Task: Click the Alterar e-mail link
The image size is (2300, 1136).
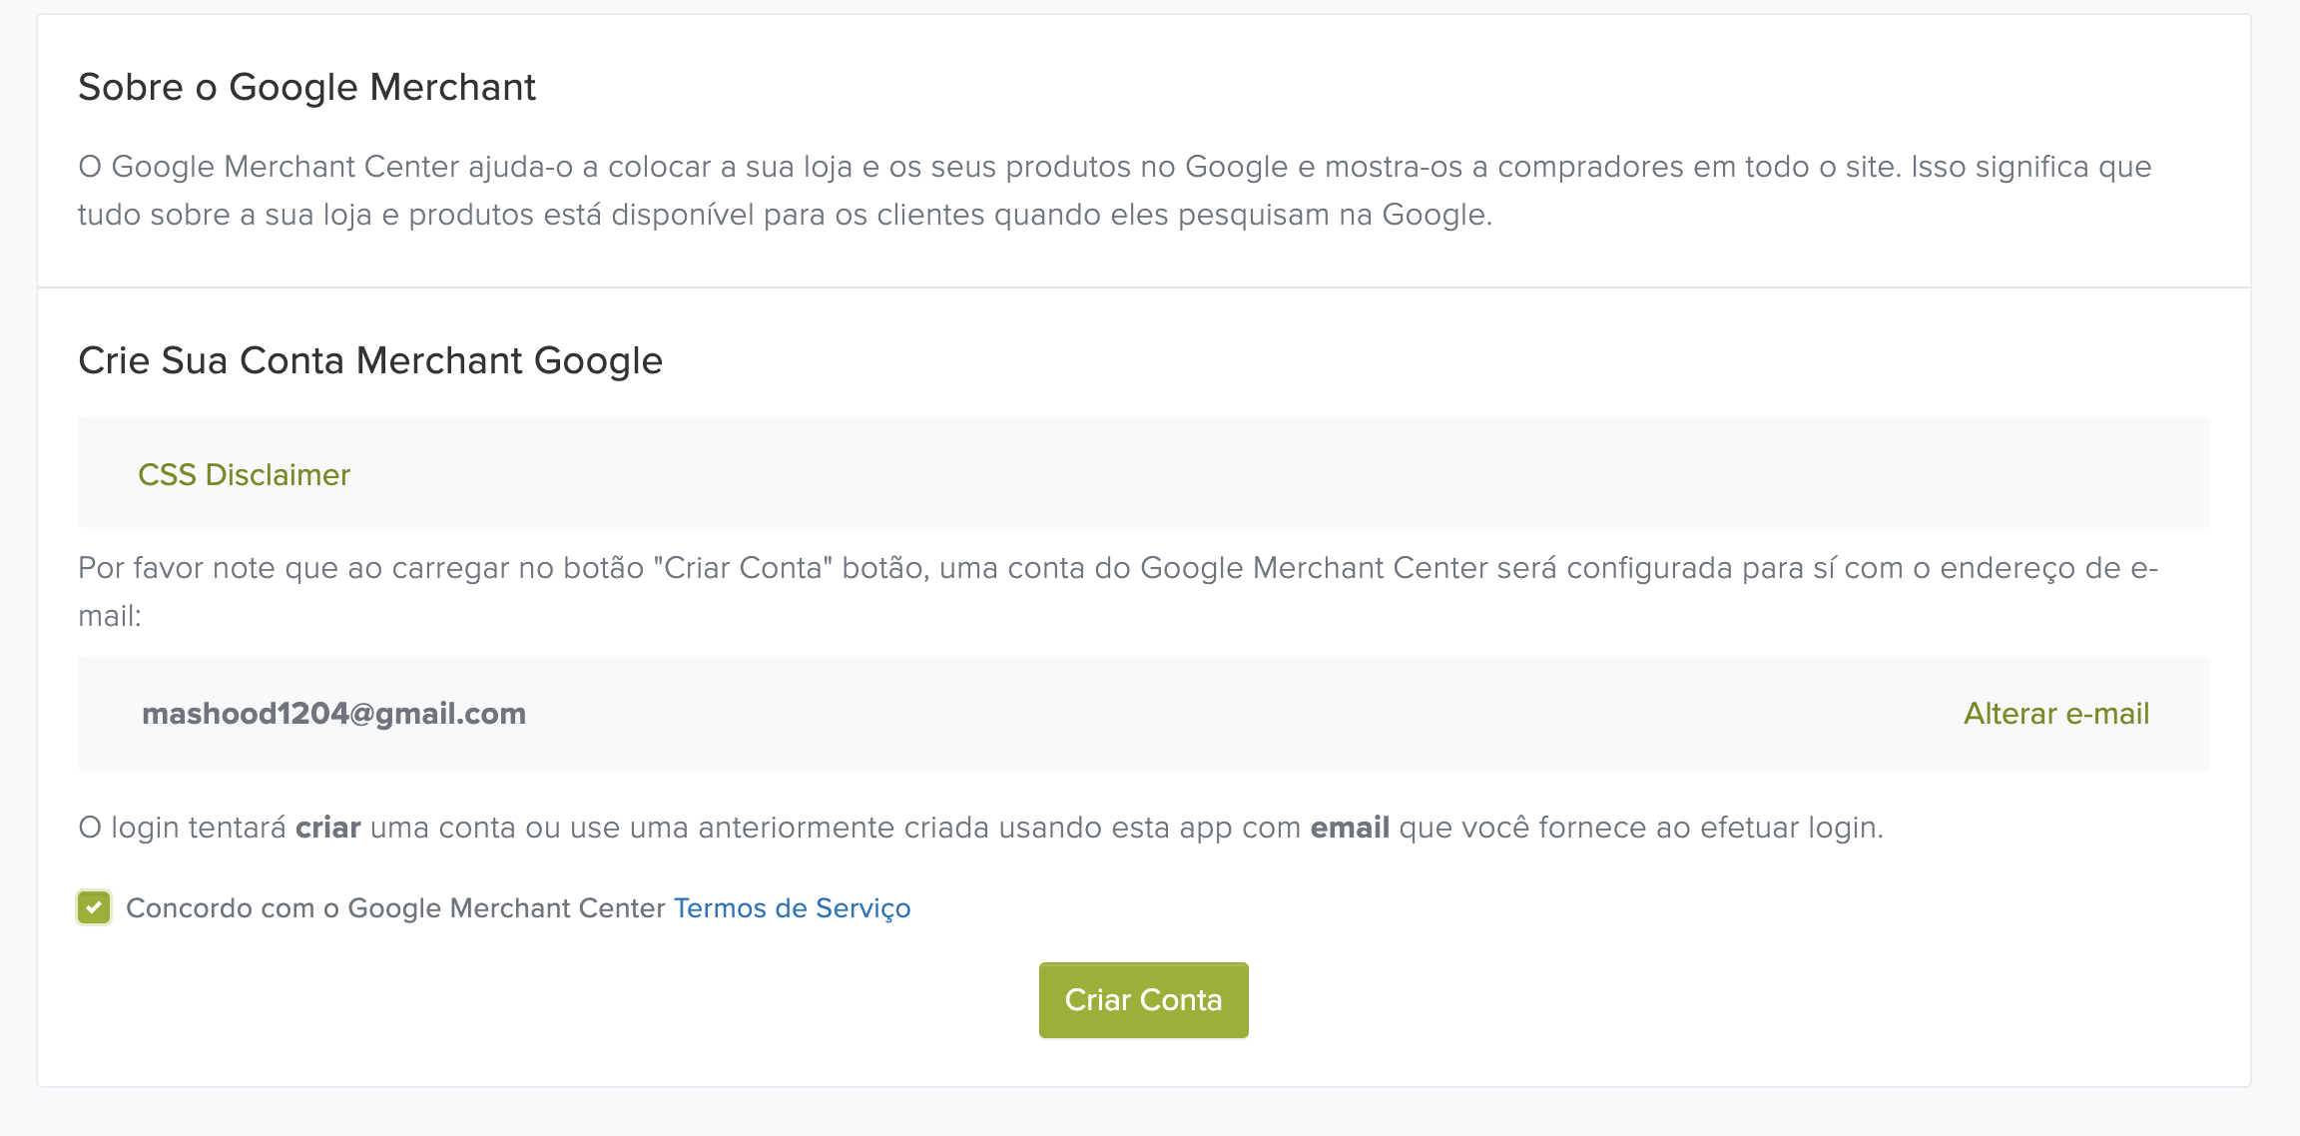Action: (x=2055, y=714)
